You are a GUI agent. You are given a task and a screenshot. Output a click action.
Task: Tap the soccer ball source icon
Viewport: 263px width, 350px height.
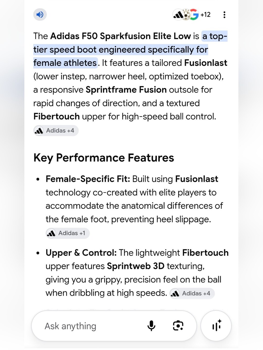coord(186,15)
